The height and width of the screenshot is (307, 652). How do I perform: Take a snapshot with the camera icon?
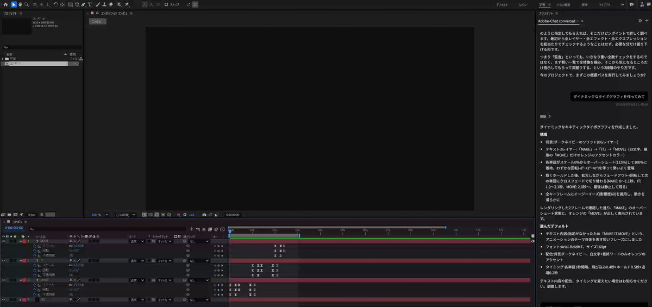pyautogui.click(x=204, y=215)
